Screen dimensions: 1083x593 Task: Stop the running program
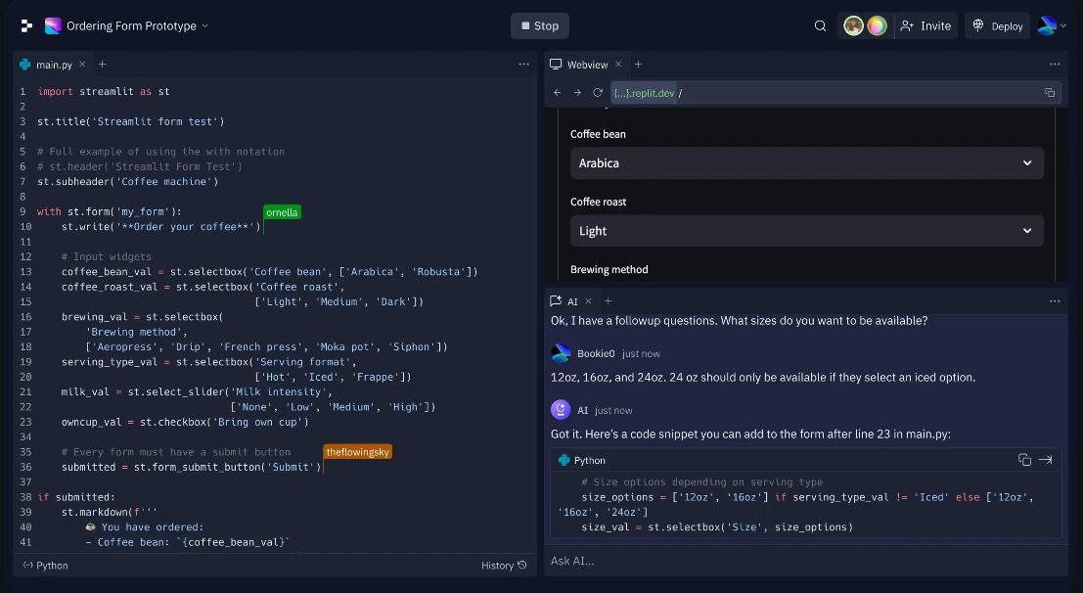(x=540, y=25)
